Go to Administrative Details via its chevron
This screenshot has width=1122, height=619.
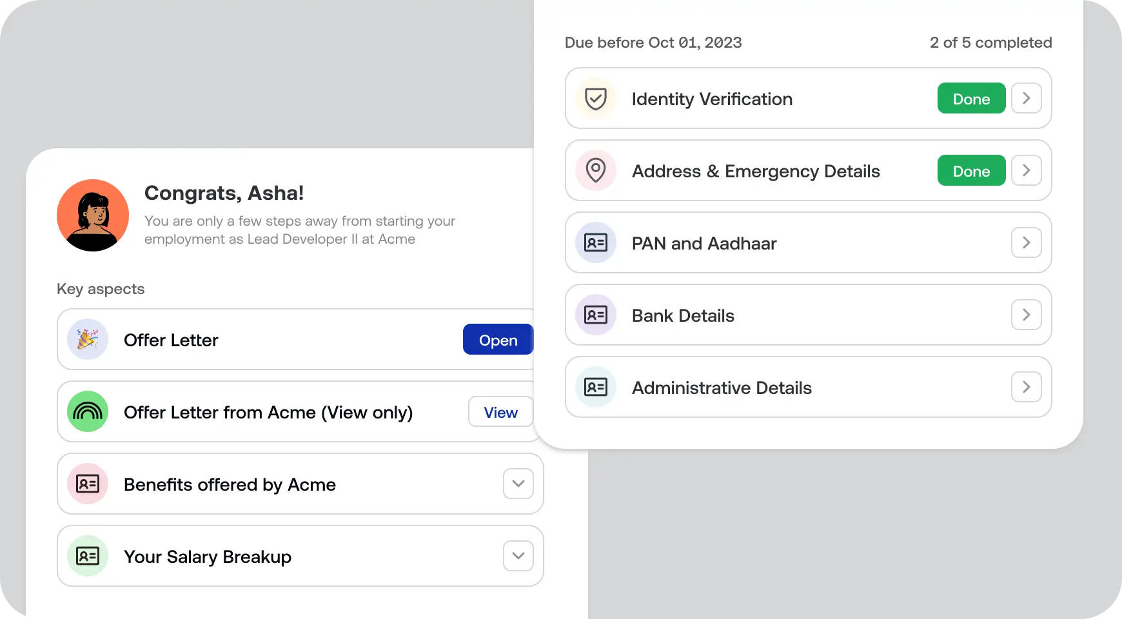[x=1026, y=388]
